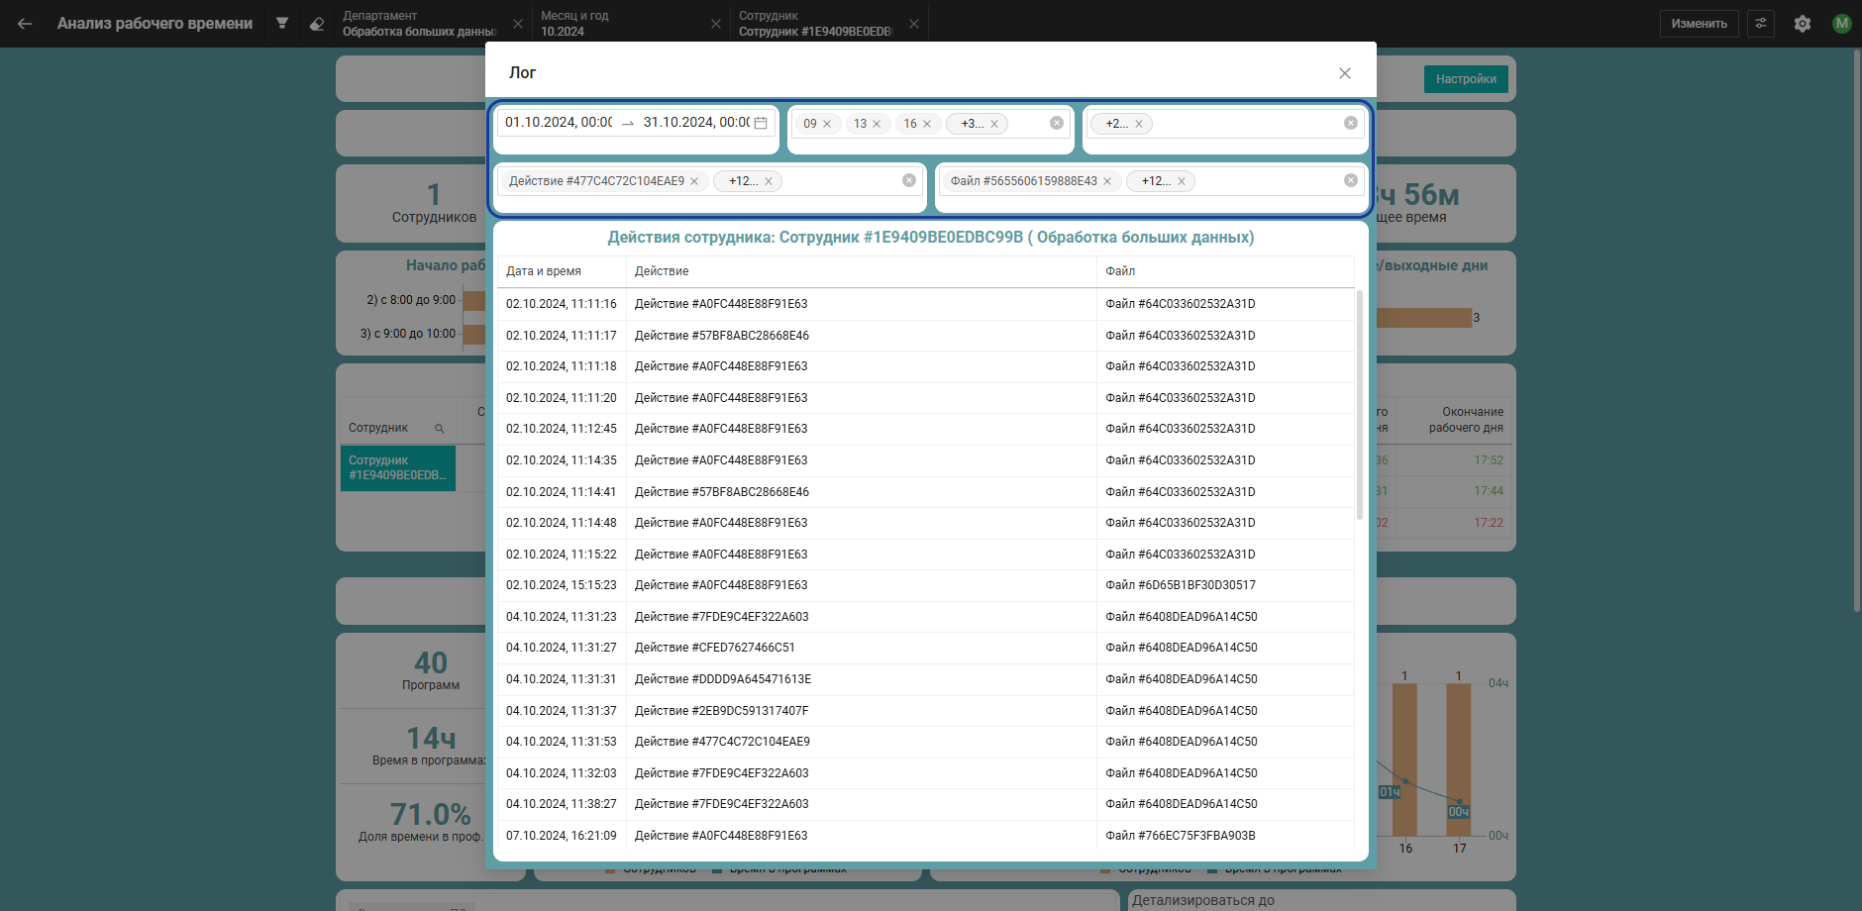Viewport: 1862px width, 911px height.
Task: Select row dated 02.10.2024, 15:15:23
Action: point(925,585)
